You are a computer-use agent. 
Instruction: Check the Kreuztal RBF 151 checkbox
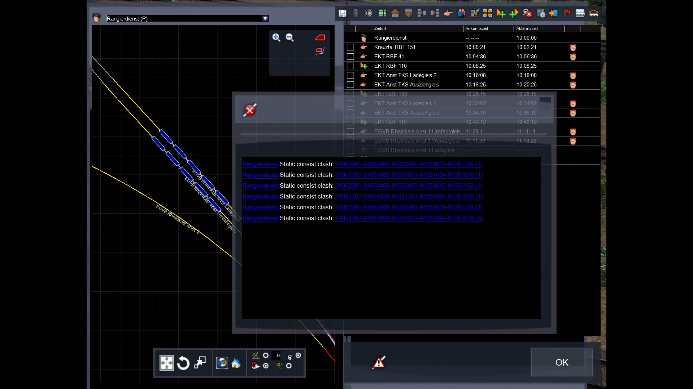pyautogui.click(x=350, y=47)
